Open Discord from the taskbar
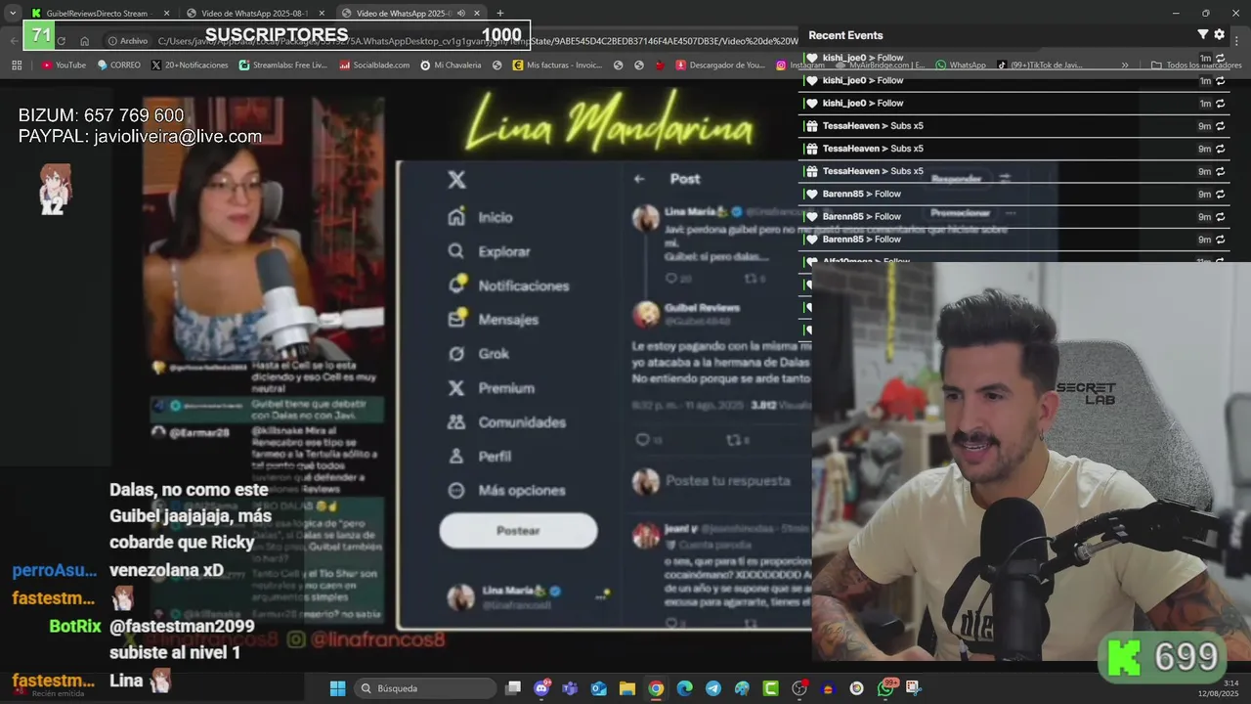Image resolution: width=1251 pixels, height=704 pixels. pos(541,688)
